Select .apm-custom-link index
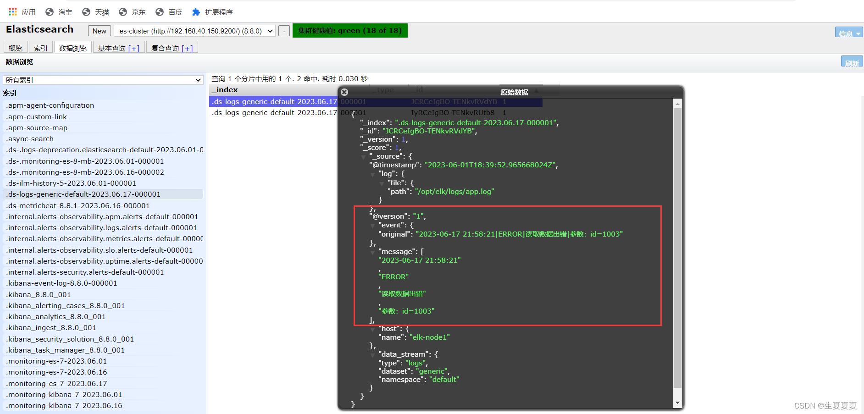The image size is (864, 414). tap(103, 116)
